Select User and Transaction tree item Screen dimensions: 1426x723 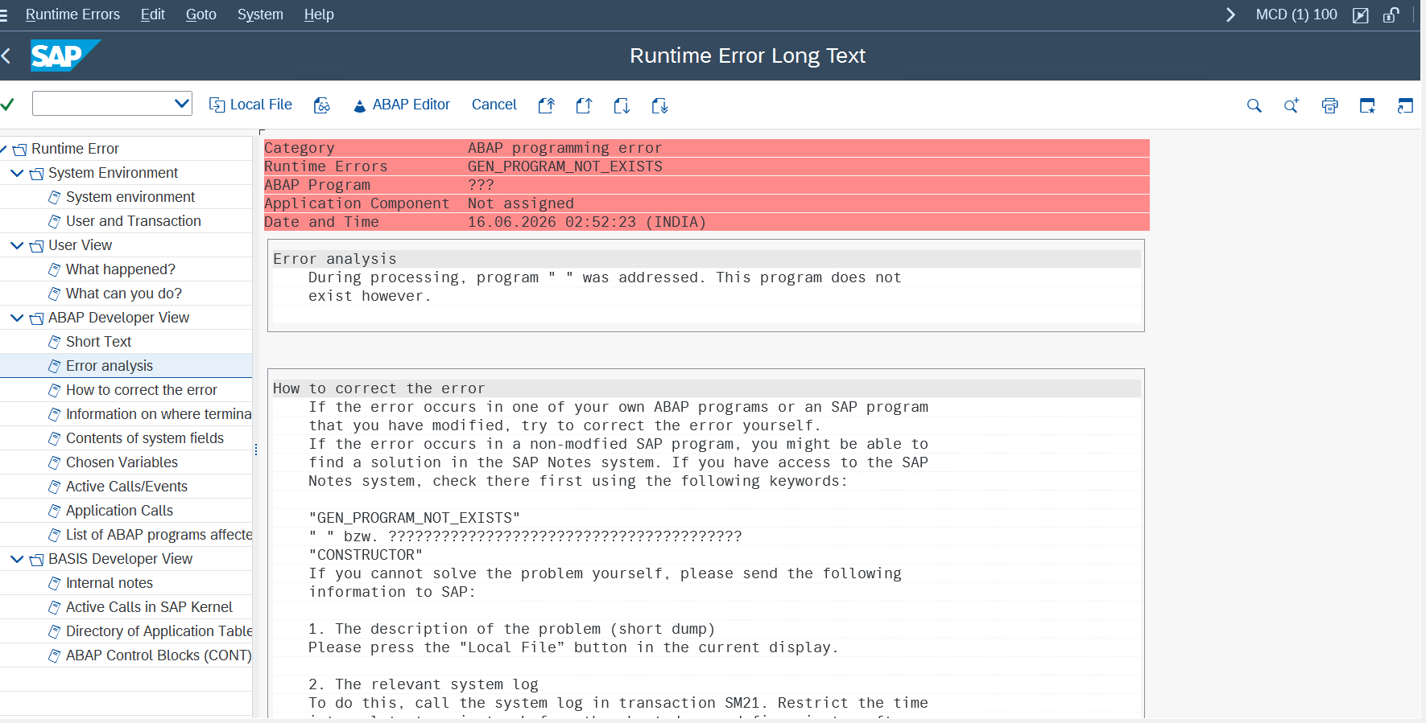coord(133,221)
